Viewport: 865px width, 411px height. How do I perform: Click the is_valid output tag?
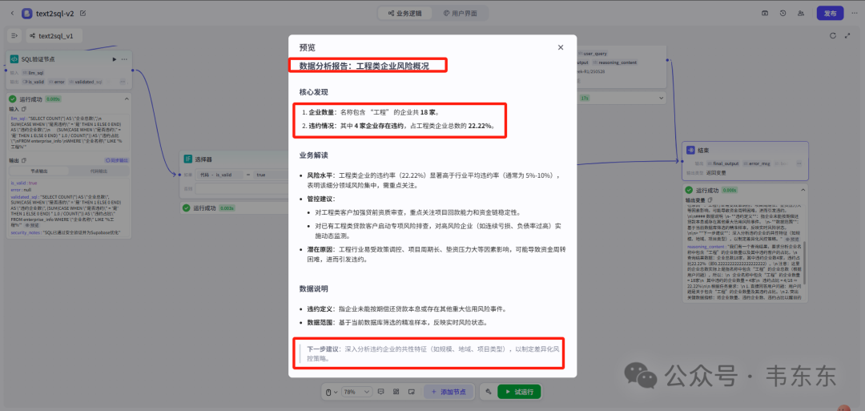34,82
